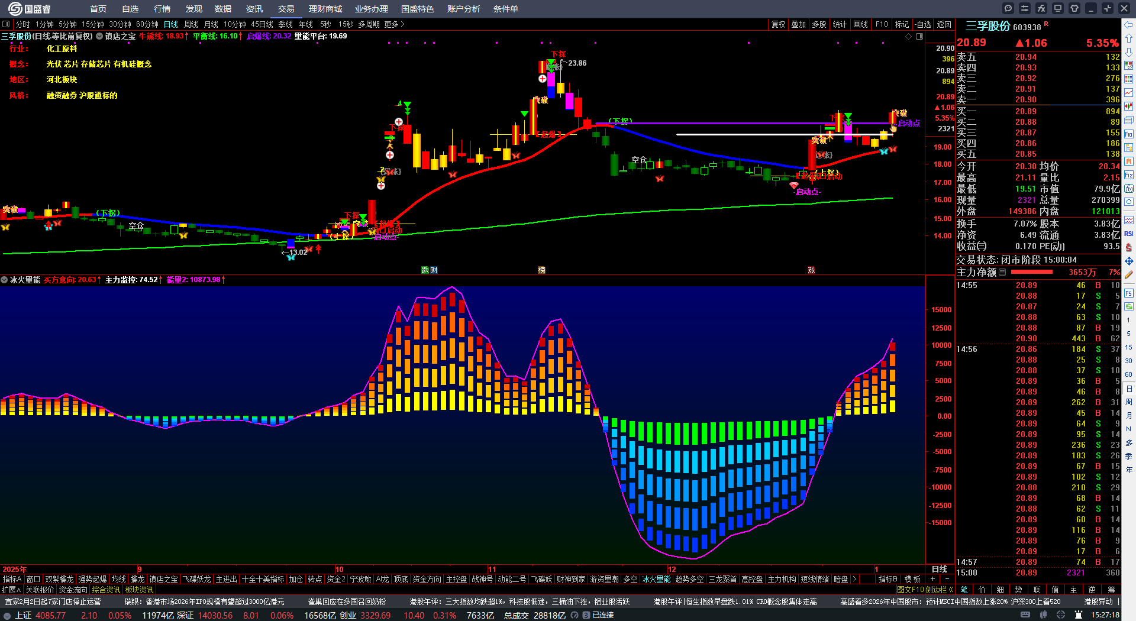Click the 日线 label at time axis end
This screenshot has width=1136, height=621.
(x=940, y=569)
